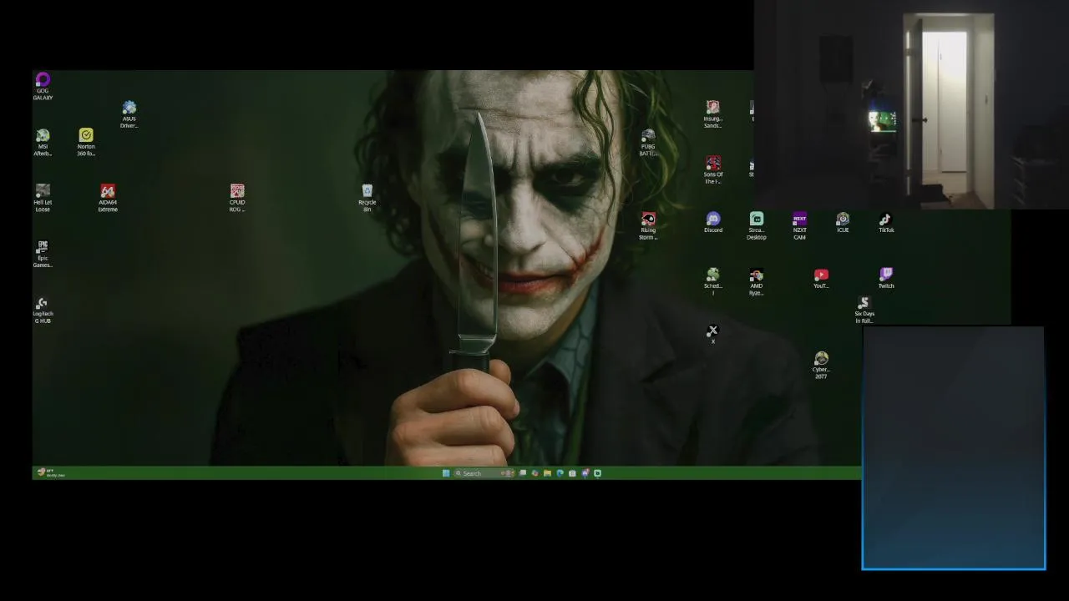The width and height of the screenshot is (1069, 601).
Task: Click the Hell Let Loose game icon
Action: coord(43,199)
